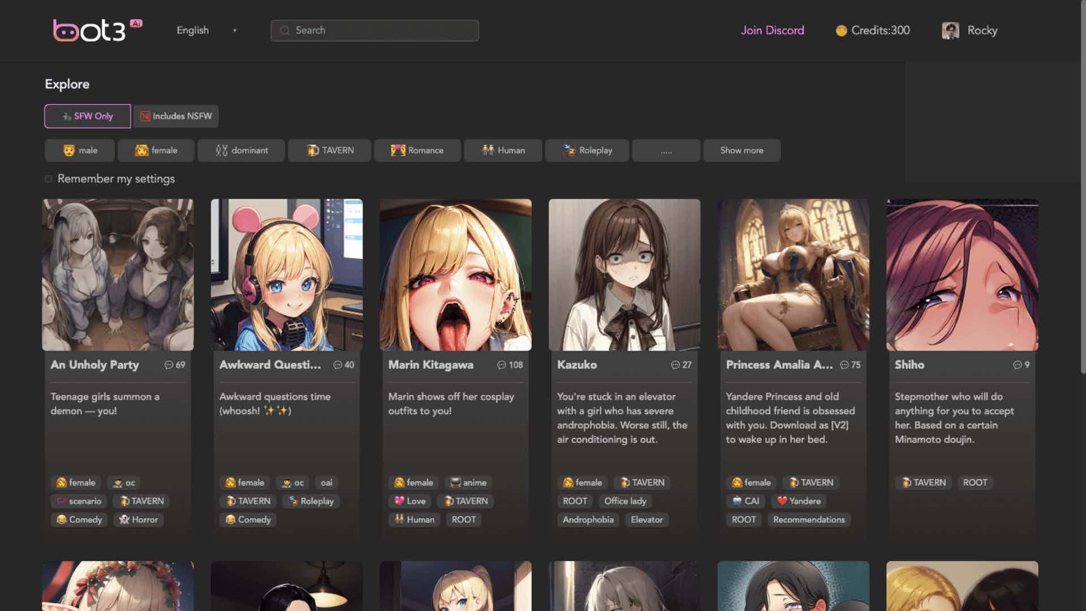Expand the ..... ellipsis tag chip
This screenshot has width=1086, height=611.
pyautogui.click(x=666, y=150)
